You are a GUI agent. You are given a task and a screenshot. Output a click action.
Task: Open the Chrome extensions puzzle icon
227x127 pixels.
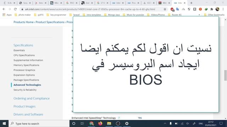212,9
